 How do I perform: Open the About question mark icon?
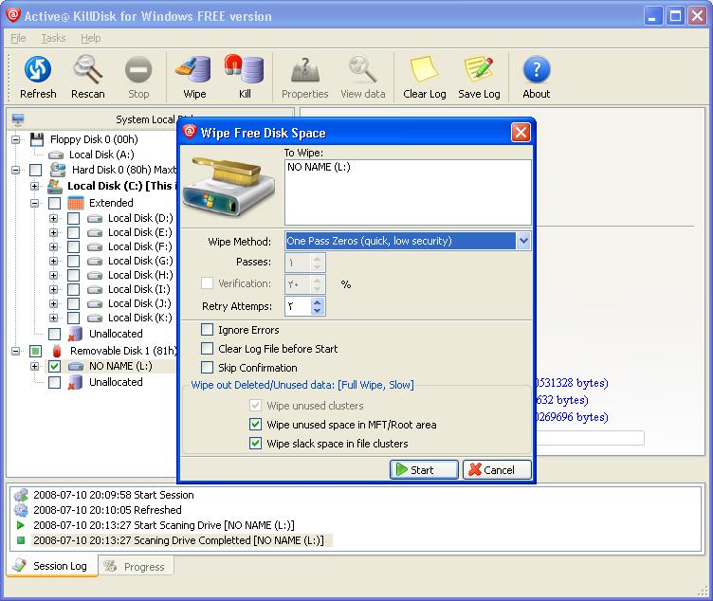[537, 69]
